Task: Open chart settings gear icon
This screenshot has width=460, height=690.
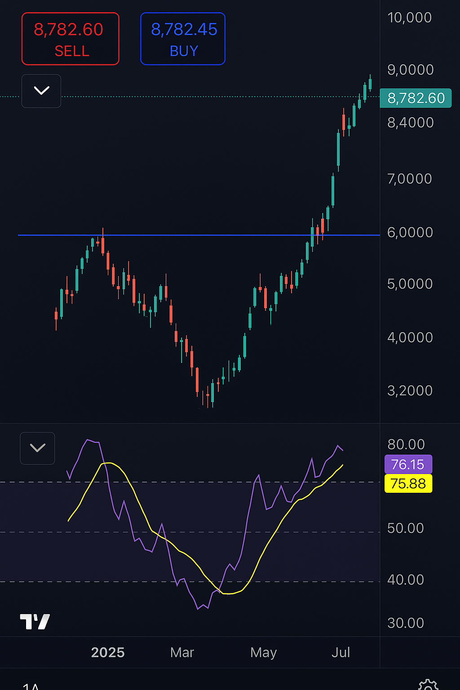Action: click(428, 685)
